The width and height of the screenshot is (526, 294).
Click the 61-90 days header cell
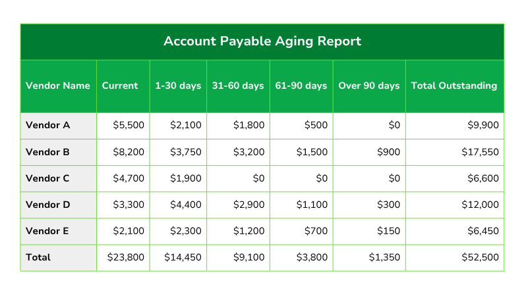[301, 86]
